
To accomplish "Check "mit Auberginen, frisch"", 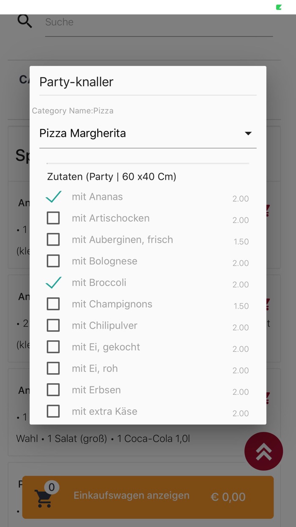I will tap(53, 239).
